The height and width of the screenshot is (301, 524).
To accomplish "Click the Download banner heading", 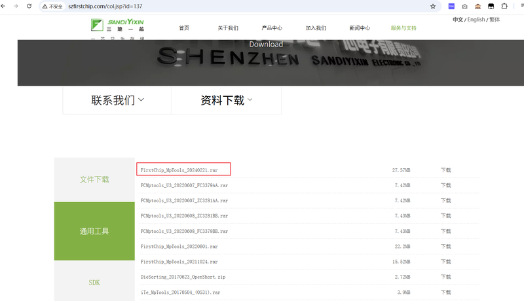I will point(266,44).
